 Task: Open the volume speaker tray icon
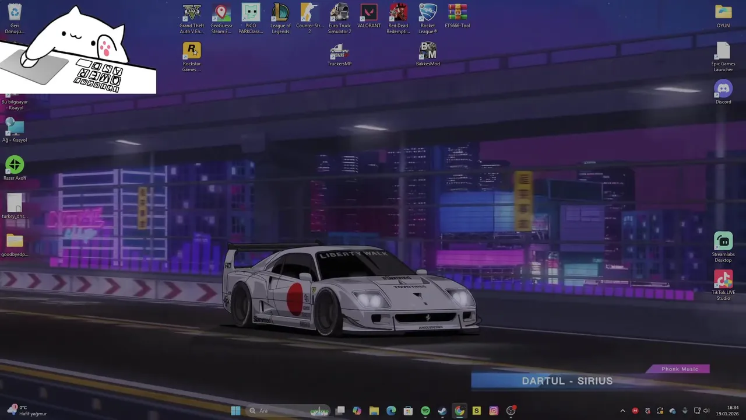pos(706,411)
